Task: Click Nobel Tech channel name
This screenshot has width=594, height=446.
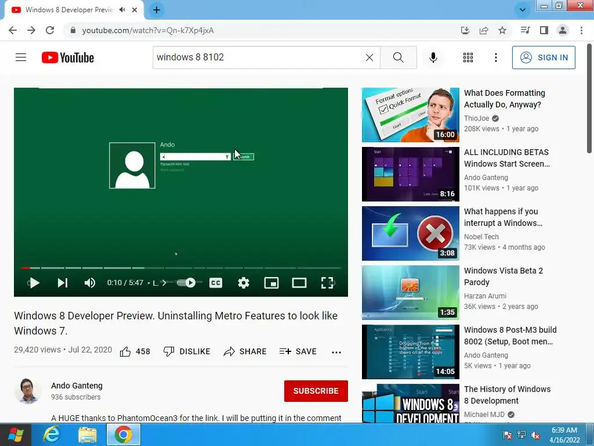Action: pos(481,237)
